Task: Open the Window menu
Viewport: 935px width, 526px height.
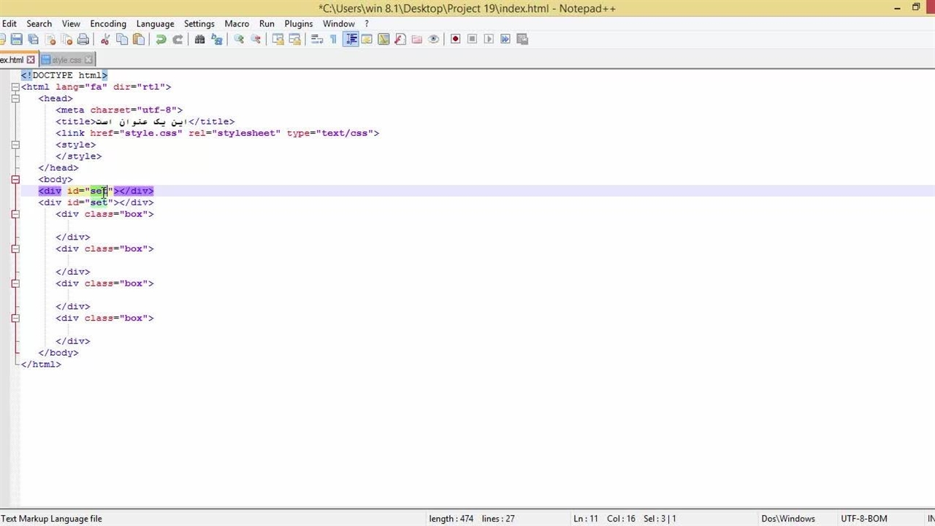Action: pyautogui.click(x=339, y=23)
